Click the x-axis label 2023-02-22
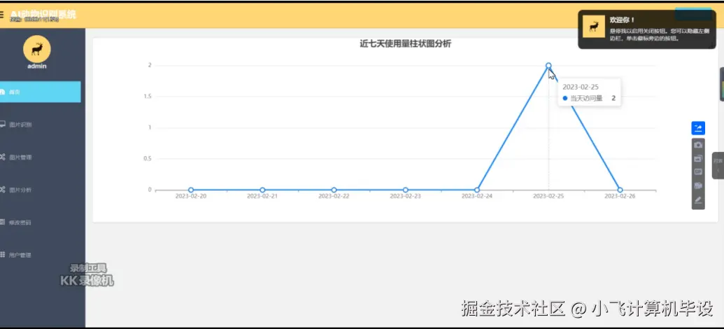This screenshot has width=724, height=329. (x=334, y=196)
